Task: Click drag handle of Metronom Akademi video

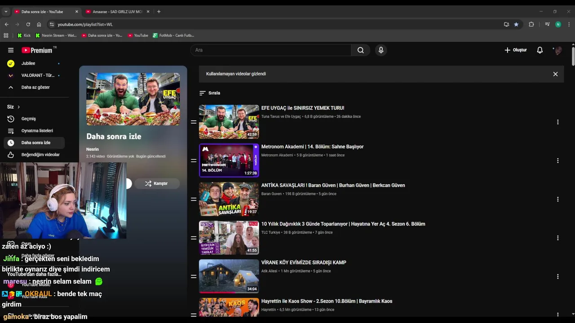Action: pos(194,161)
